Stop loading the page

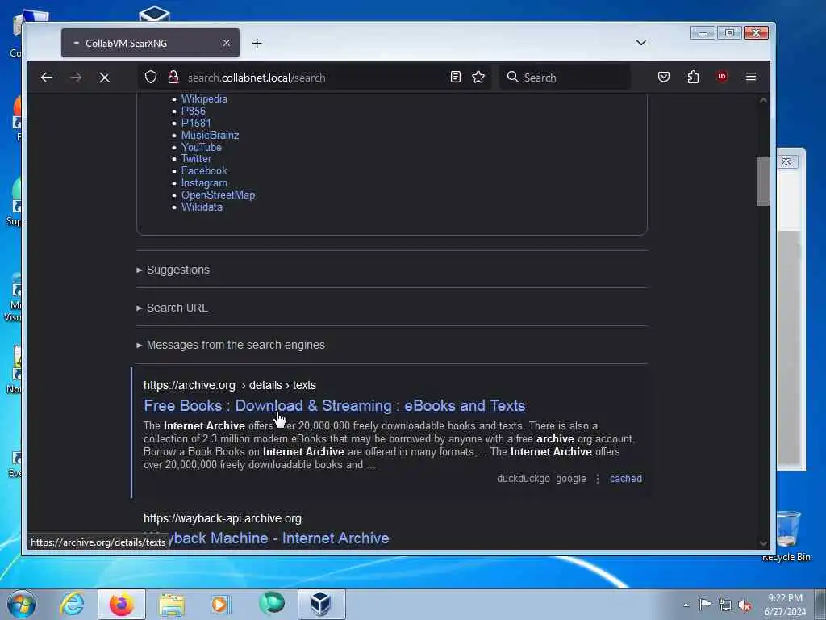click(x=104, y=78)
